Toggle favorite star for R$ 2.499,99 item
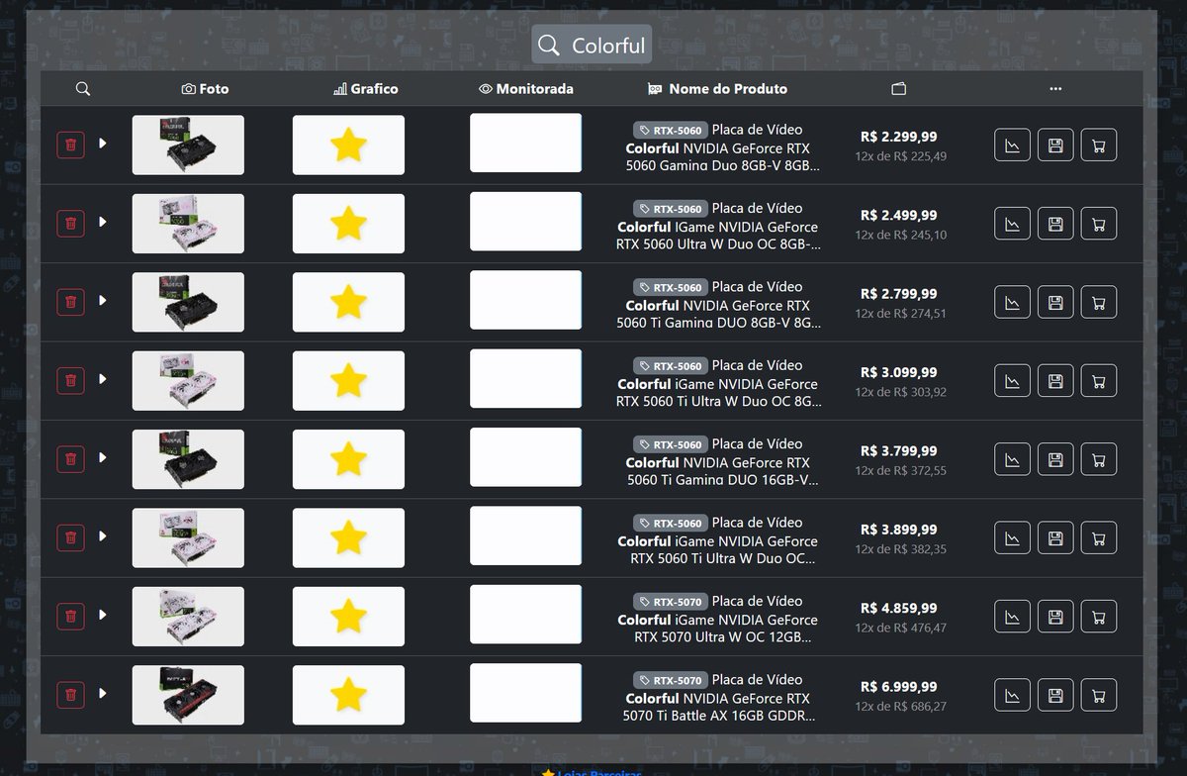Screen dimensions: 1187x776 [x=348, y=223]
